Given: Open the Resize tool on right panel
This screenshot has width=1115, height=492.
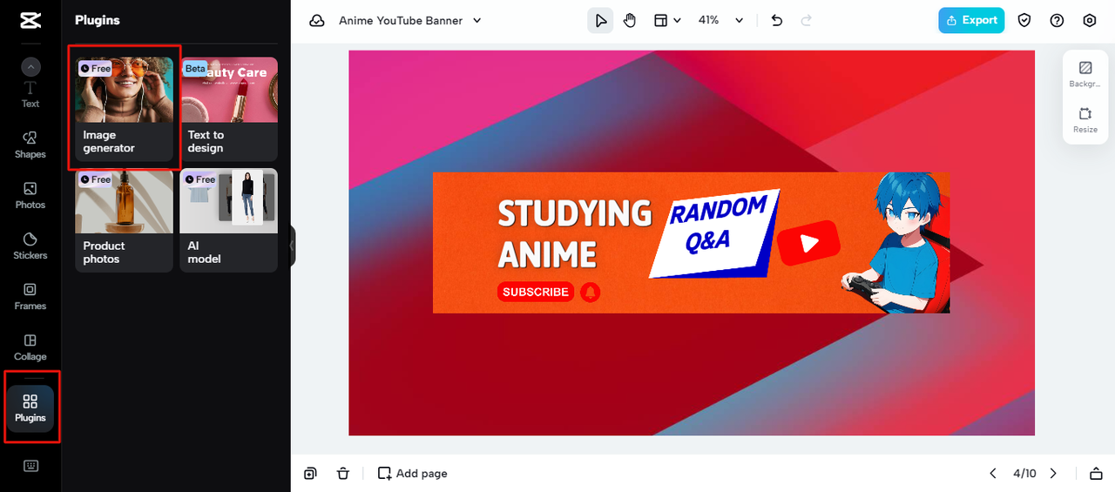Looking at the screenshot, I should [1085, 120].
